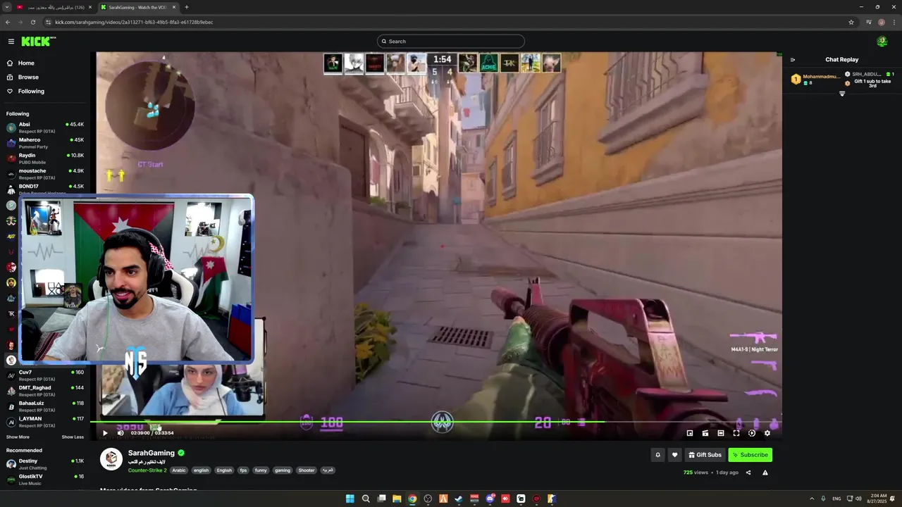Open Steam from the taskbar

pos(459,499)
